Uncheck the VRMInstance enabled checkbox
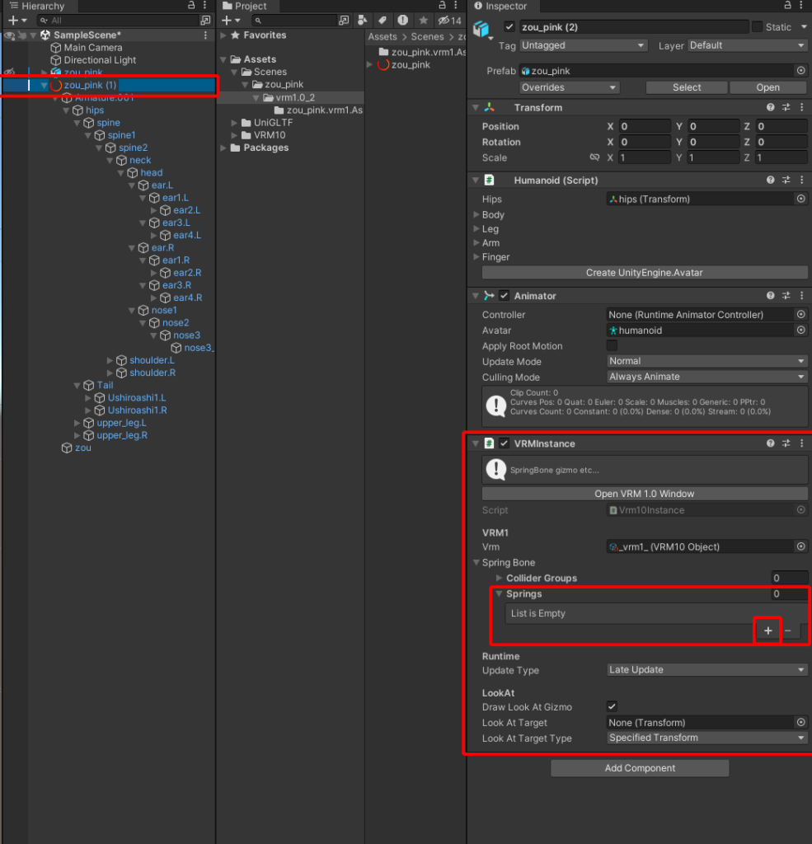The image size is (812, 844). point(505,443)
